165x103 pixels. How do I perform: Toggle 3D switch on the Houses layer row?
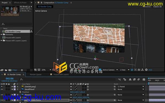pos(88,95)
